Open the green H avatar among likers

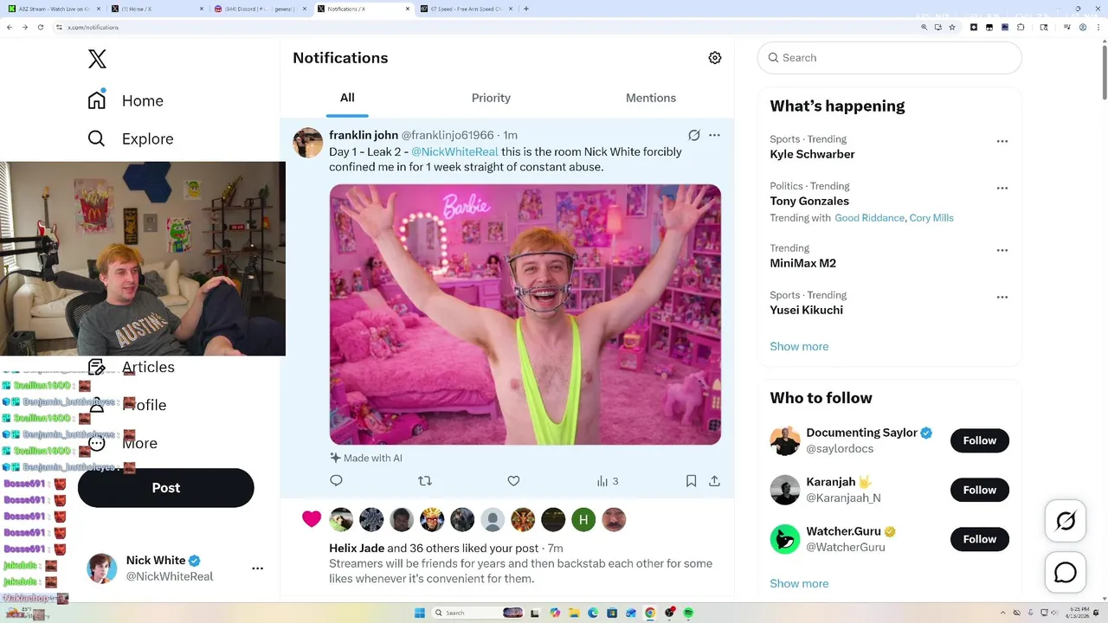(x=583, y=519)
